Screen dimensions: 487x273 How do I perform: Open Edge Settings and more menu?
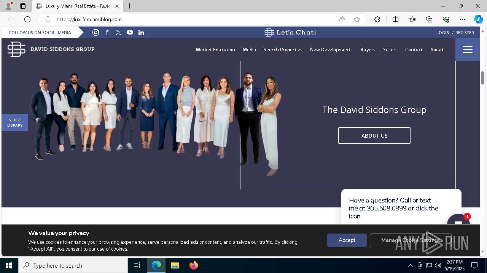coord(463,19)
